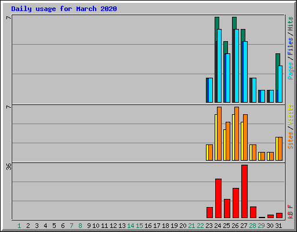Click day "9" on the x-axis

(x=89, y=226)
